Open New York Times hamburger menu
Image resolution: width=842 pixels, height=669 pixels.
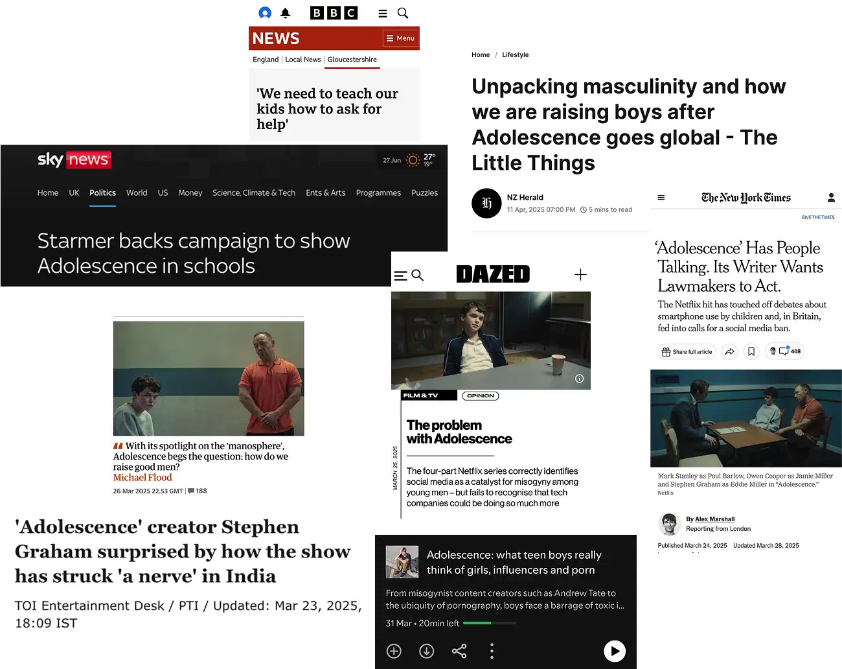[661, 198]
